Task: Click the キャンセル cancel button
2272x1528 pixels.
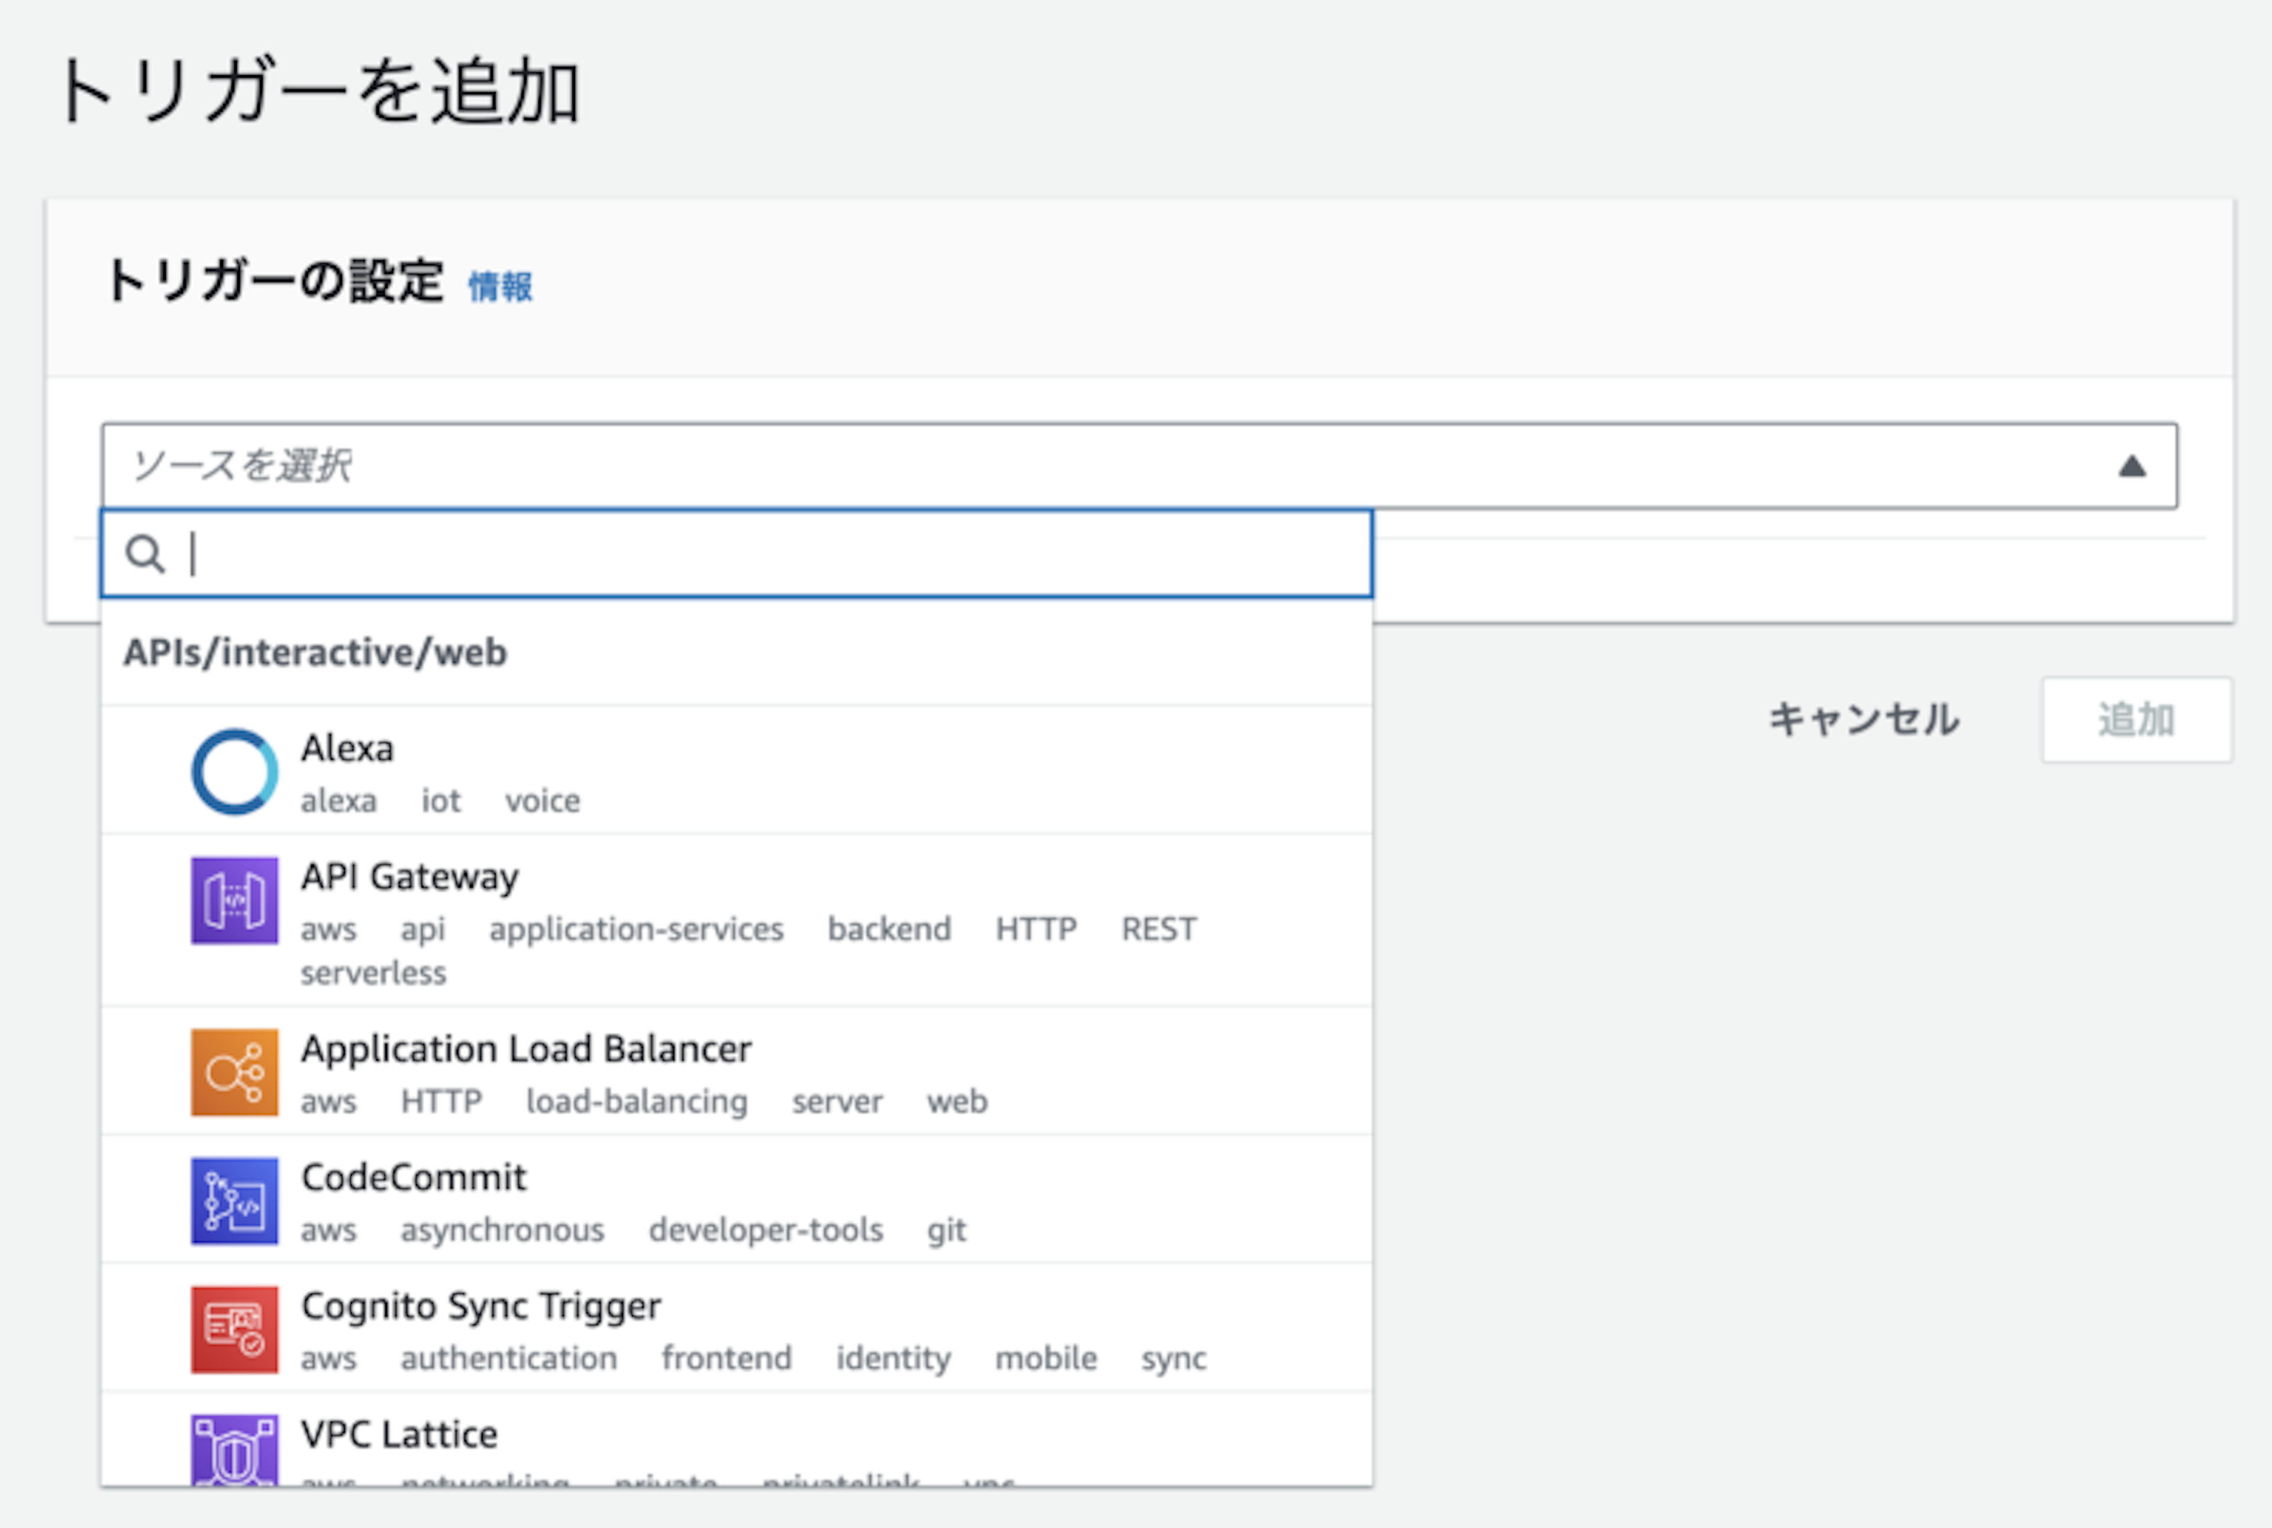Action: pos(1864,720)
